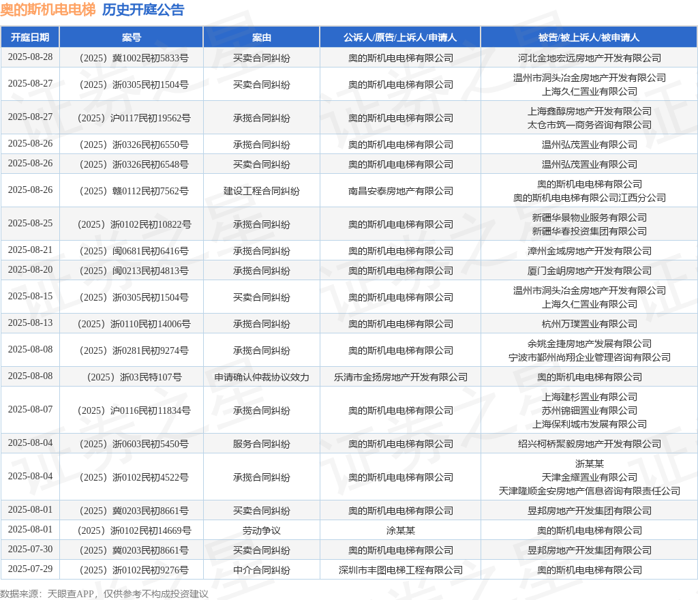The image size is (698, 600).
Task: Select the date cell 2025-08-28
Action: click(30, 57)
